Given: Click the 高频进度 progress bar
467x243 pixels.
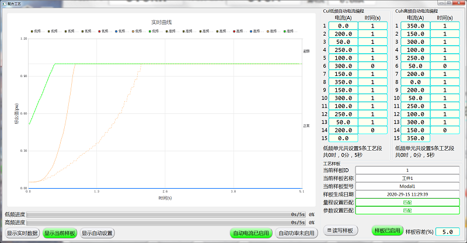Looking at the screenshot, I should tap(166, 223).
